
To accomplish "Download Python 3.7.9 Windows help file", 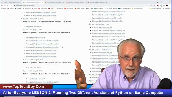I will click(x=39, y=38).
